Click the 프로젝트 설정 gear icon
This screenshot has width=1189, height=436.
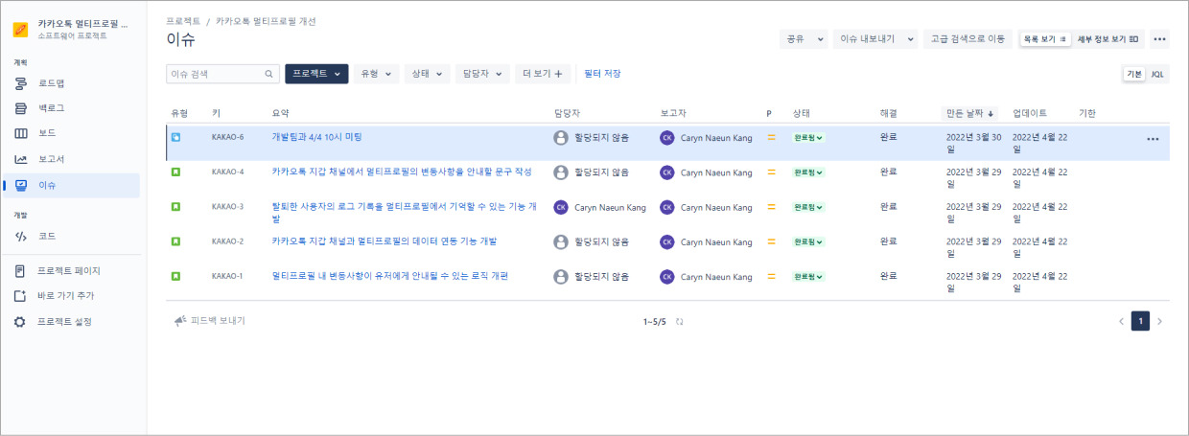coord(20,322)
